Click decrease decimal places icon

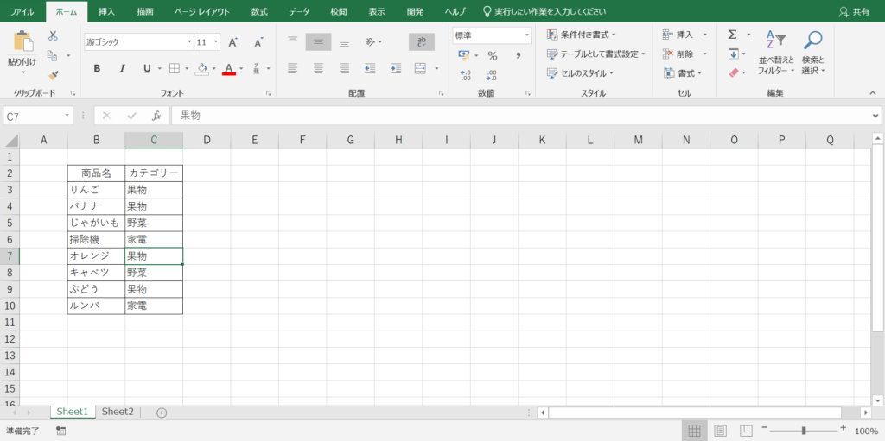point(492,75)
